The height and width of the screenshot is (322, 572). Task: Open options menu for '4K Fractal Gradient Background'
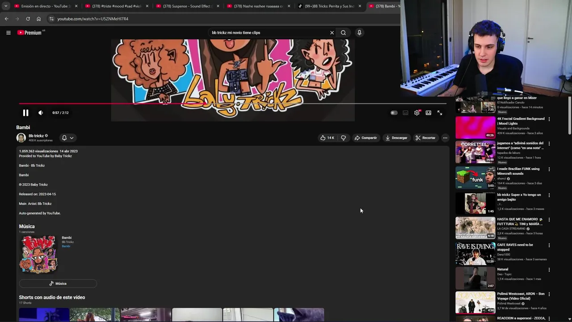549,119
